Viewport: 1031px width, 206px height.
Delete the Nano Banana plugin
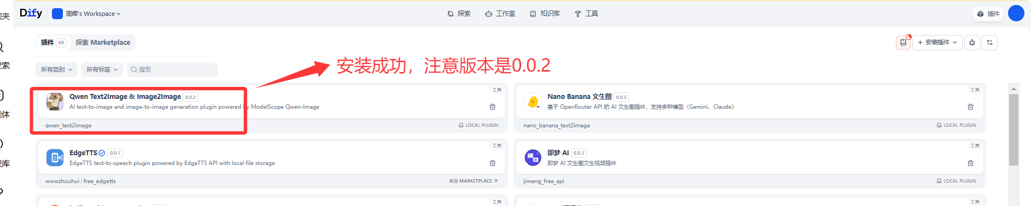970,107
